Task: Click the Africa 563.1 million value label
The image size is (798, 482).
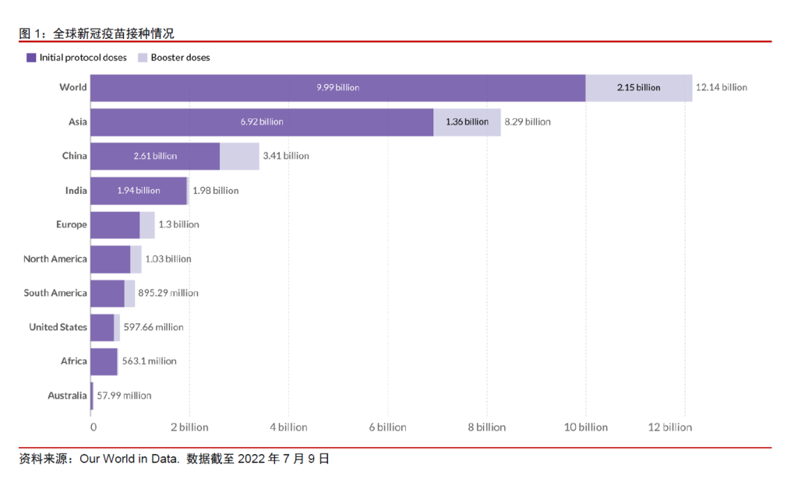Action: click(x=149, y=361)
